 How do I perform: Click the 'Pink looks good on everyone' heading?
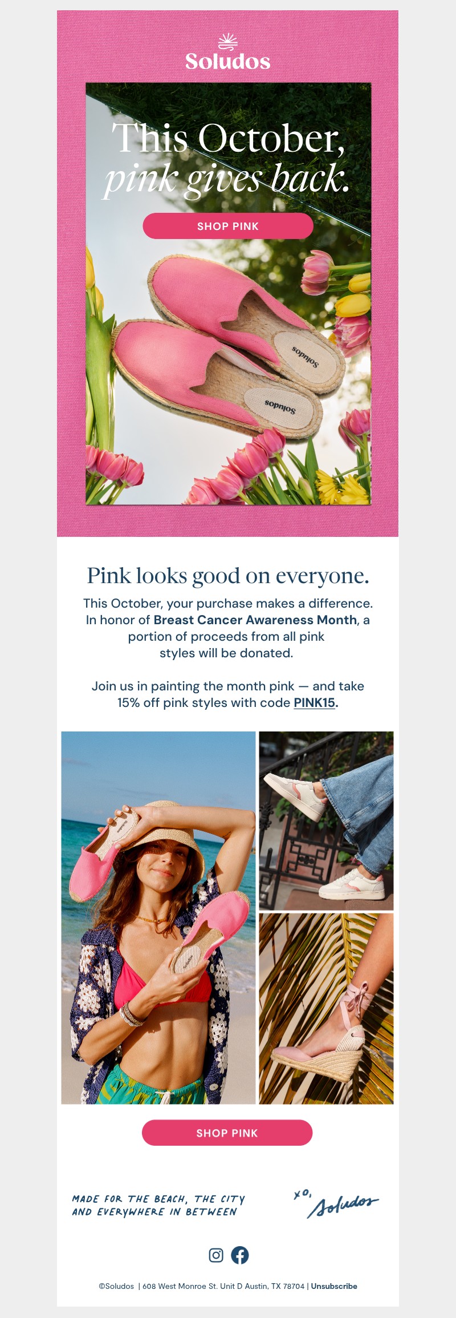point(228,576)
